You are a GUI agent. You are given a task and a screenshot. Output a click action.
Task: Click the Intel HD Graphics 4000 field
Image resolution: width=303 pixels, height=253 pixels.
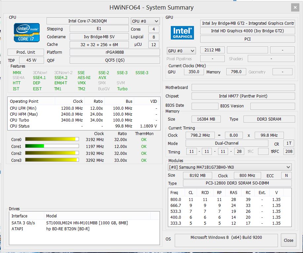tap(247, 31)
